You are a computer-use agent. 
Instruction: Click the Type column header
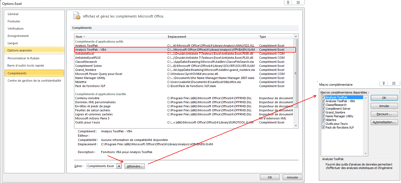(x=276, y=37)
